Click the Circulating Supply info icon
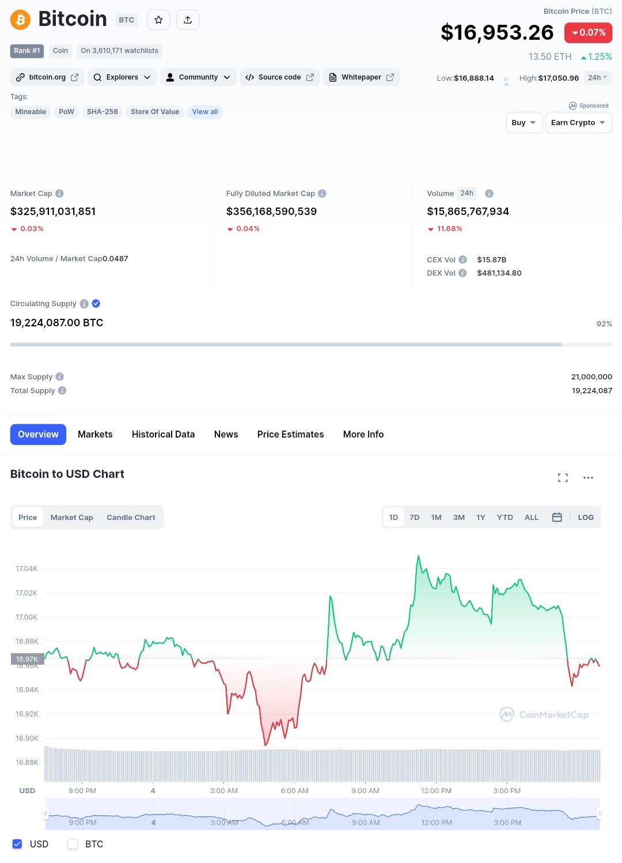The image size is (622, 863). pos(84,304)
